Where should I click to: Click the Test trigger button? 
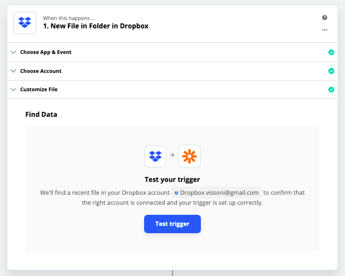172,224
